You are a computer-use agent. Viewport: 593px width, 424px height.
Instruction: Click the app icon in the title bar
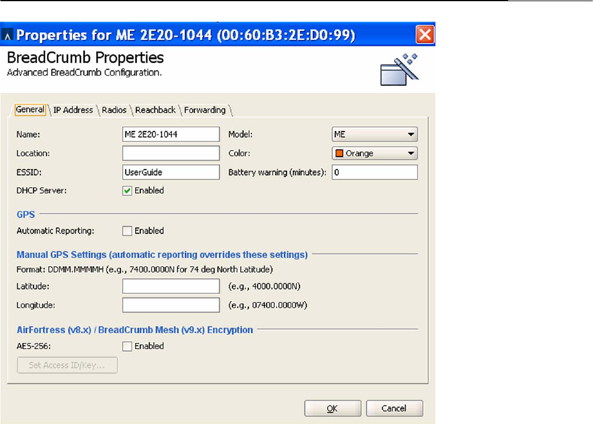pos(7,35)
